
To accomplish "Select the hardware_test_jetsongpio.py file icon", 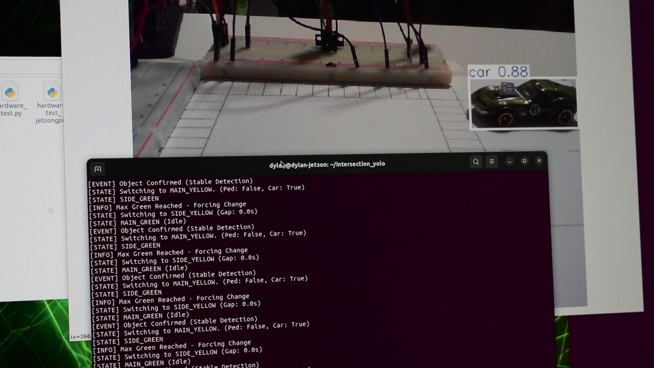I will click(x=52, y=97).
